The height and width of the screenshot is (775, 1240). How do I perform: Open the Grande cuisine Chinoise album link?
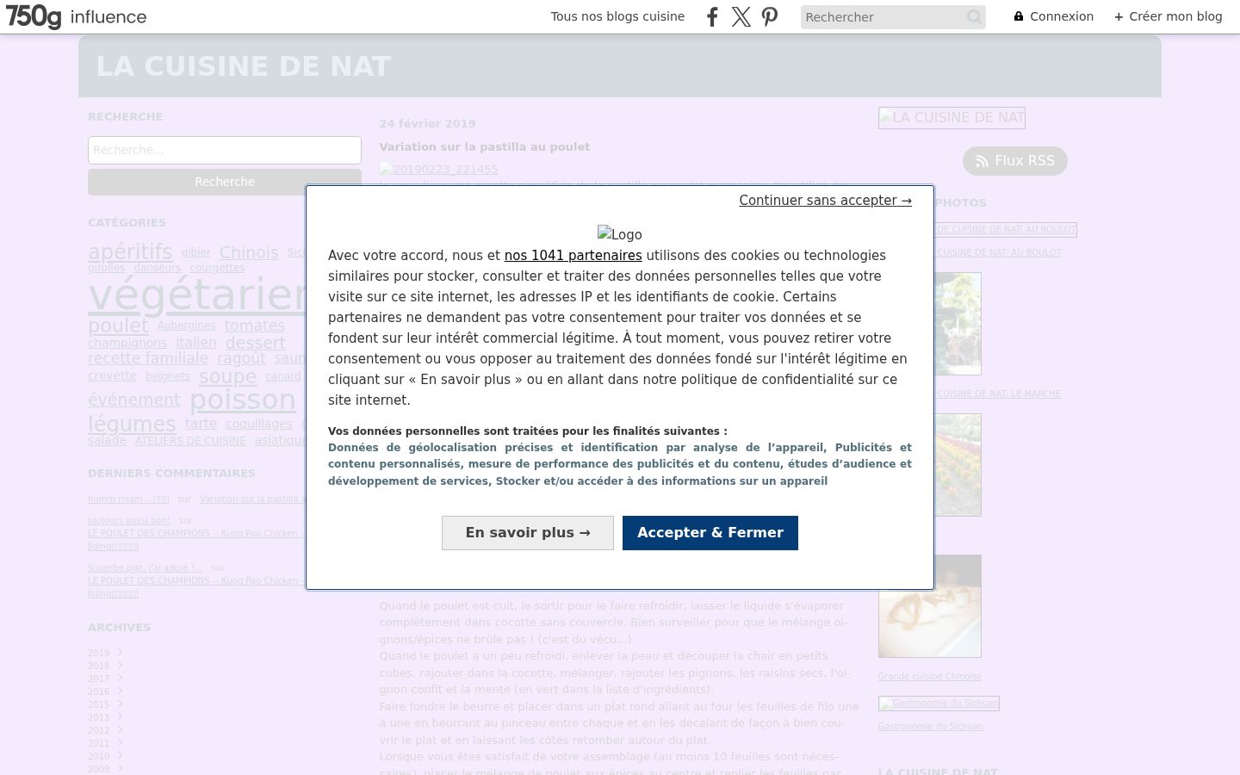coord(930,677)
